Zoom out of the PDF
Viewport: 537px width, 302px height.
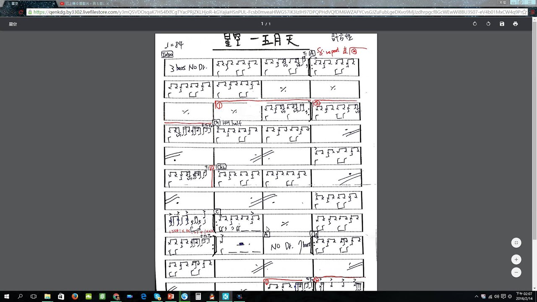pyautogui.click(x=516, y=272)
